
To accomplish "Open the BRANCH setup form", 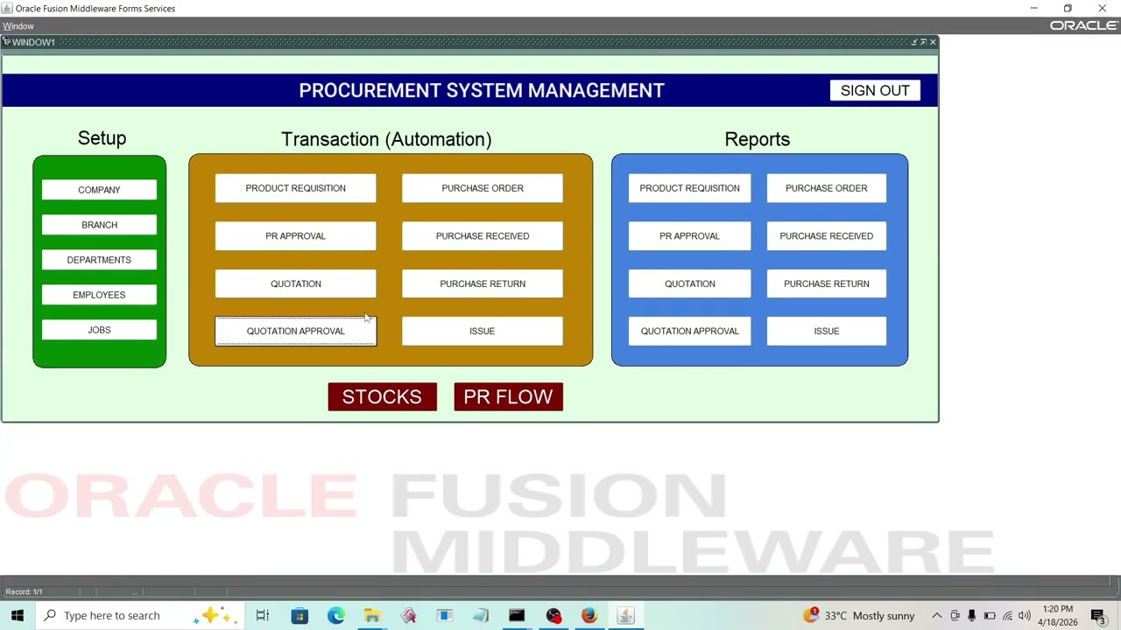I will [99, 225].
